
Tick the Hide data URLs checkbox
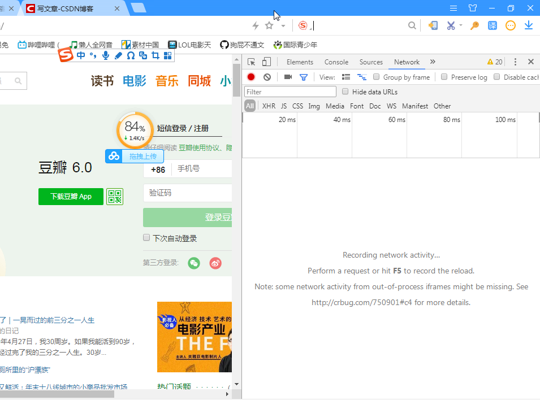tap(345, 92)
